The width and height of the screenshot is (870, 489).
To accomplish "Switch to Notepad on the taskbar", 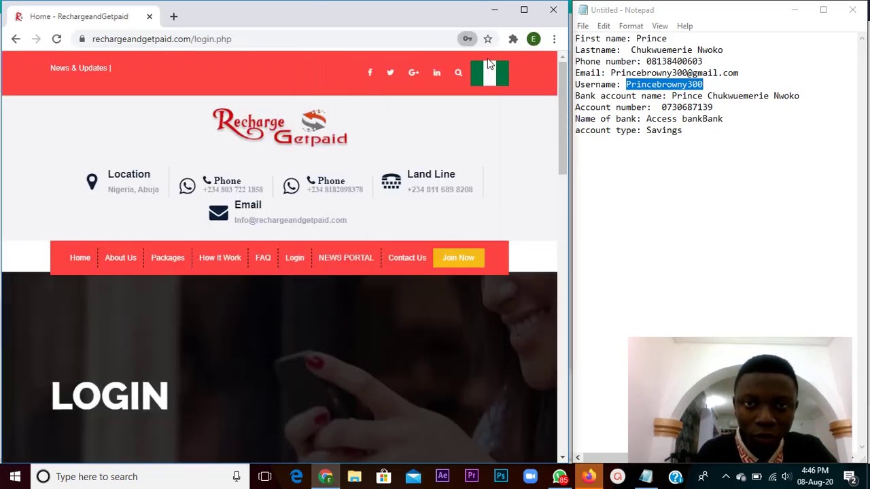I will point(646,476).
